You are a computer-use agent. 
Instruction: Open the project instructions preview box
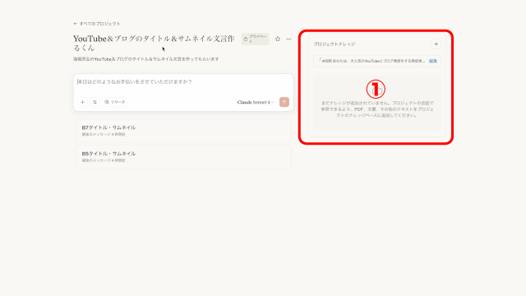tap(377, 61)
